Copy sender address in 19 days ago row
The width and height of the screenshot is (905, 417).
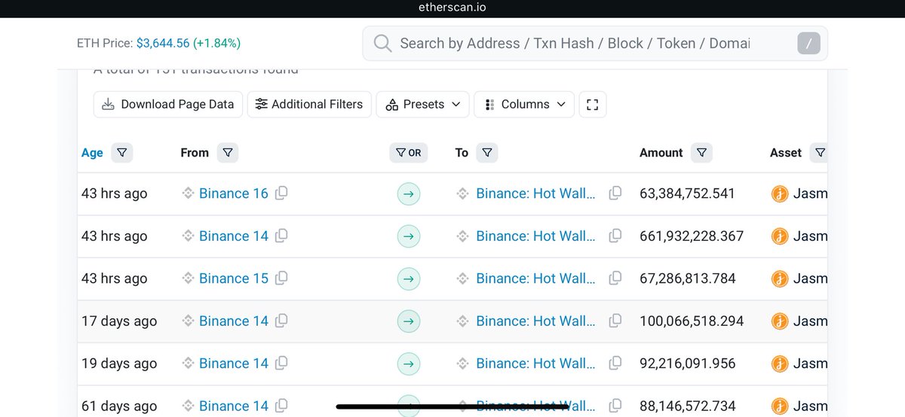[281, 363]
